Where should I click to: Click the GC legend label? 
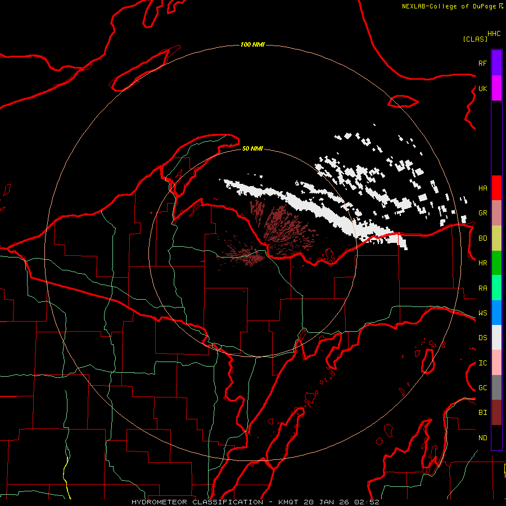point(482,388)
